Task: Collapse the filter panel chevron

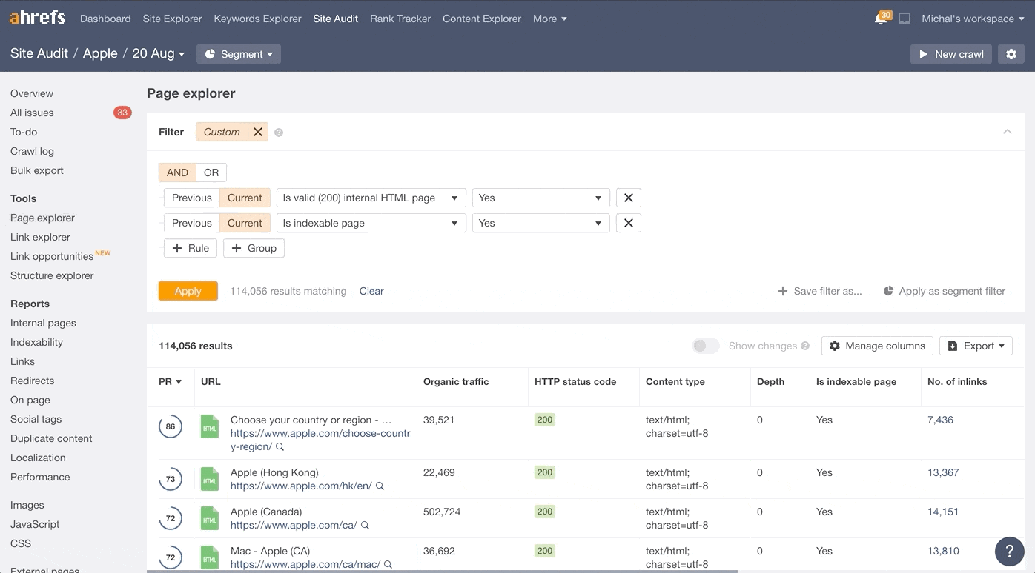Action: (x=1007, y=132)
